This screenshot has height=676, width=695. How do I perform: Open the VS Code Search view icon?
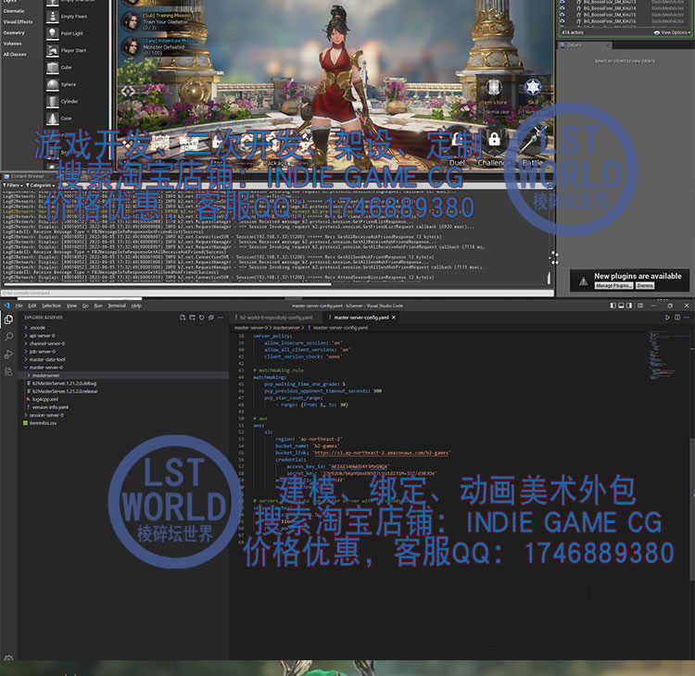coord(8,337)
